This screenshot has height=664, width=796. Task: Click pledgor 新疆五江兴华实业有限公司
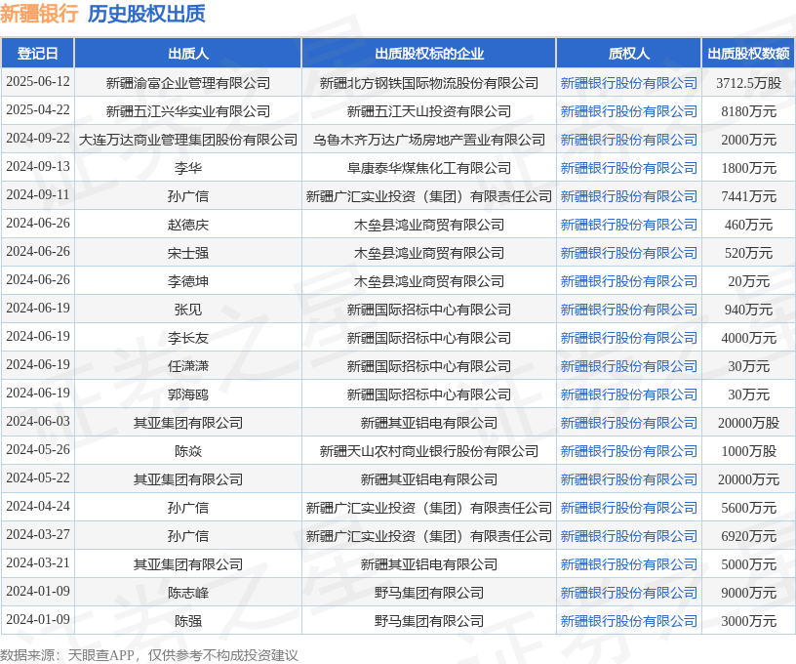pos(188,111)
